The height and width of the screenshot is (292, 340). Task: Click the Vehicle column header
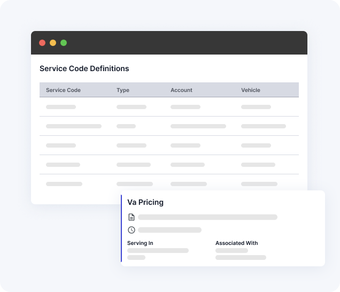point(250,90)
